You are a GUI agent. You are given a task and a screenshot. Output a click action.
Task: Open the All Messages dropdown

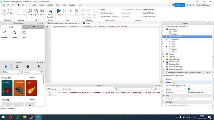tap(53, 89)
